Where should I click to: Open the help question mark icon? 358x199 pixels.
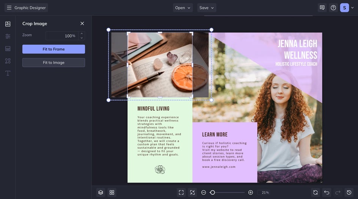point(333,8)
